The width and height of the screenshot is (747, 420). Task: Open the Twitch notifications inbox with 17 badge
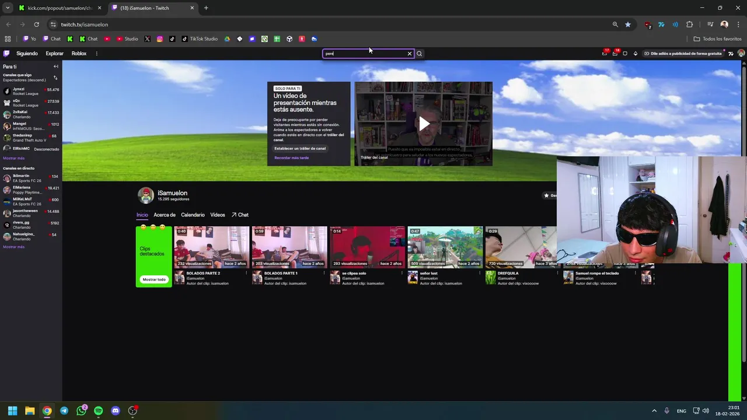[605, 54]
